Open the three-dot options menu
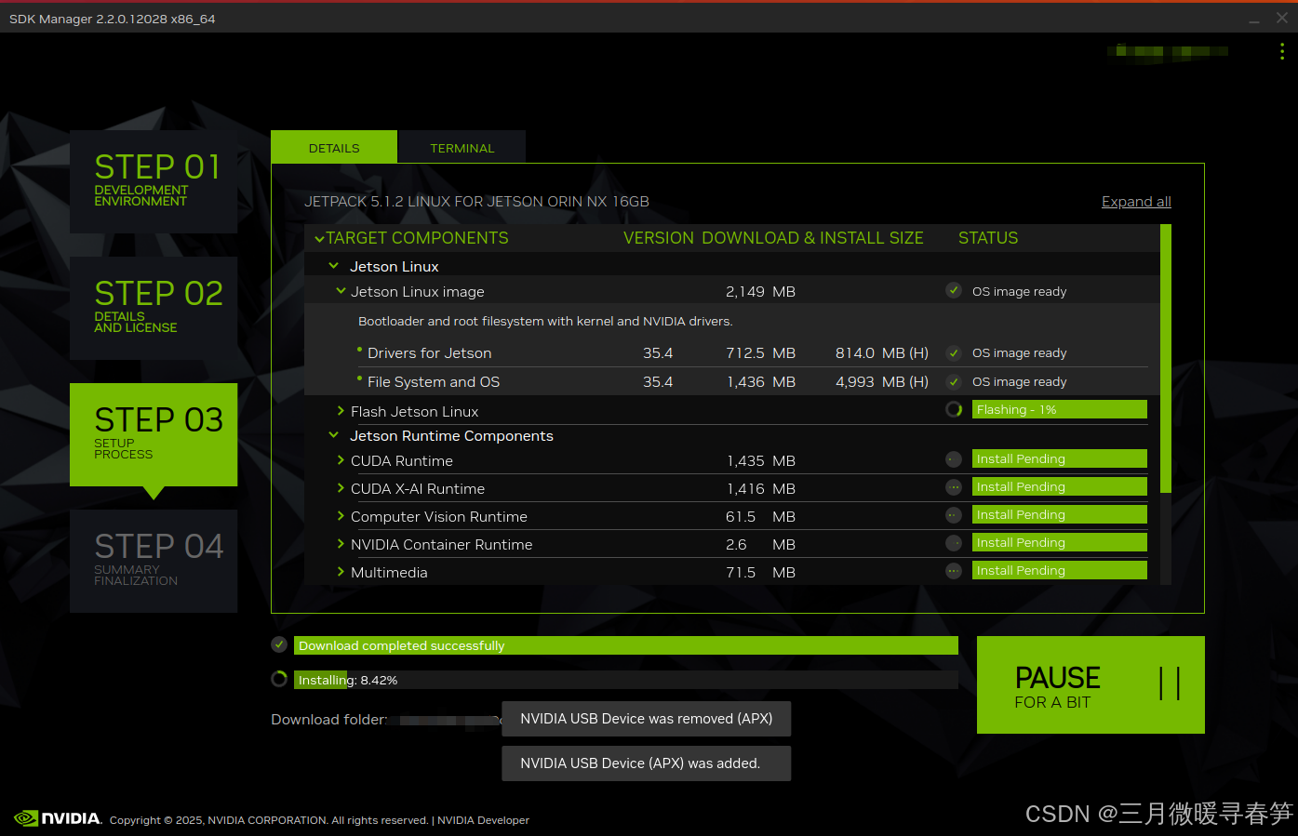1298x836 pixels. pyautogui.click(x=1282, y=51)
